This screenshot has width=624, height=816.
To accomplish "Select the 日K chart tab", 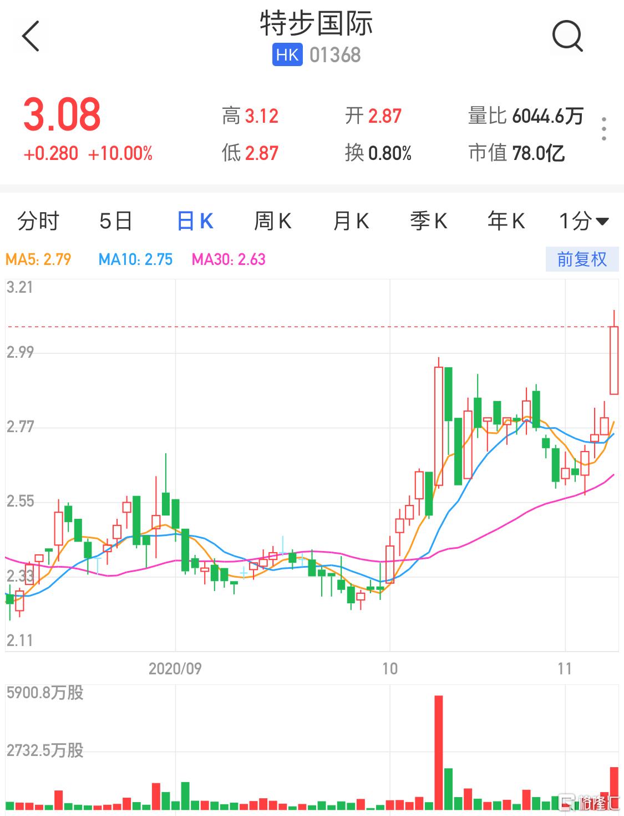I will (195, 221).
